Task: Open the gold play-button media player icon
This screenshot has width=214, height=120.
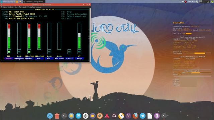Action: pyautogui.click(x=121, y=116)
